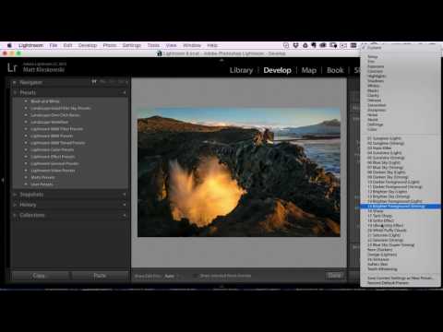Image resolution: width=443 pixels, height=332 pixels.
Task: Collapse the left panel with edge arrow
Action: coord(3,180)
